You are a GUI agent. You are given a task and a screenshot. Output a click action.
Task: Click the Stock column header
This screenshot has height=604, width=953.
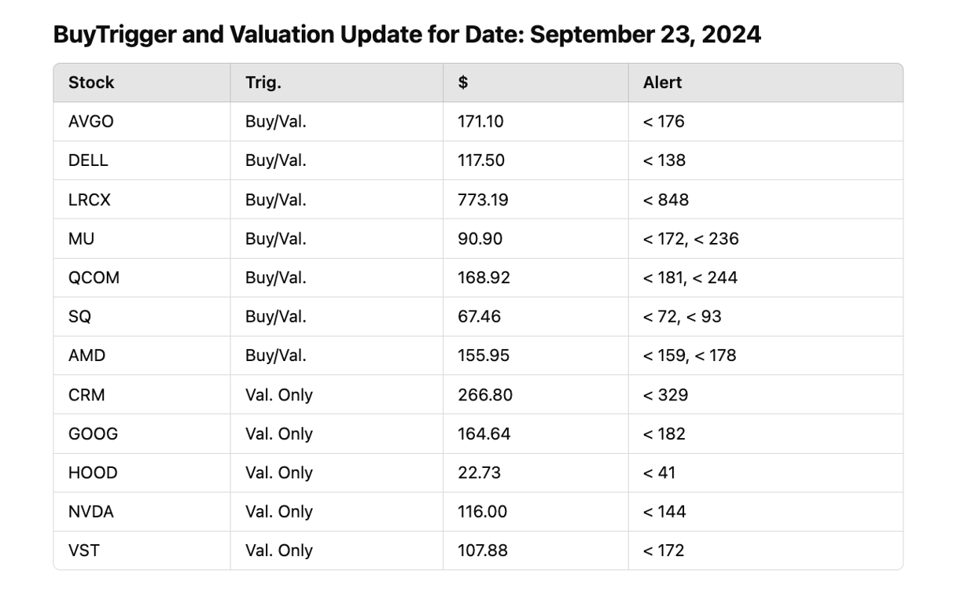pyautogui.click(x=91, y=83)
